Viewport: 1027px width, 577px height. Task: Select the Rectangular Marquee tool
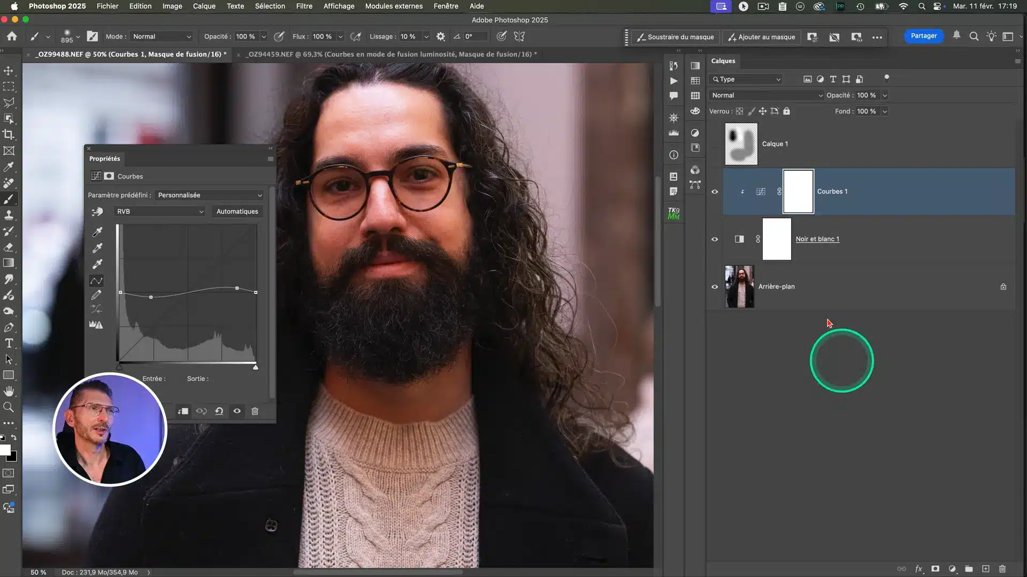9,87
